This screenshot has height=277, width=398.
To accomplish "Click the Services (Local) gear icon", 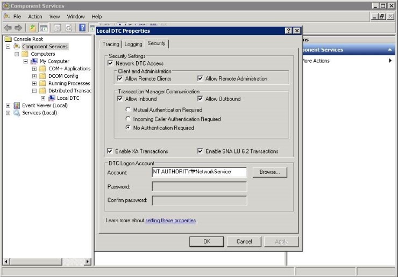I will pos(17,113).
